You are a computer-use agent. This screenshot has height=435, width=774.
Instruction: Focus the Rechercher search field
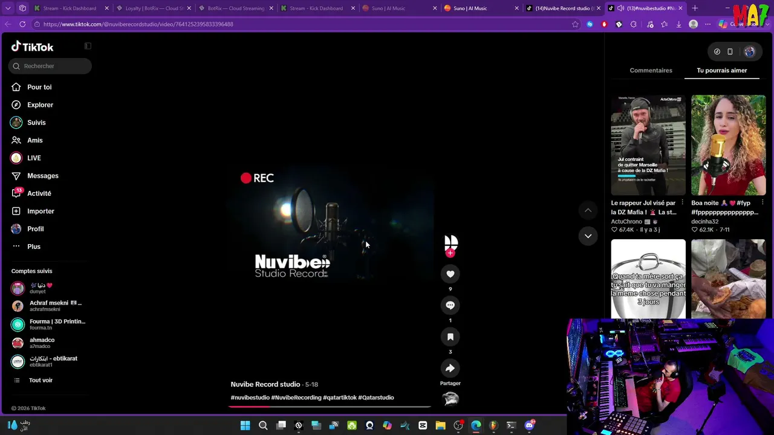[51, 66]
